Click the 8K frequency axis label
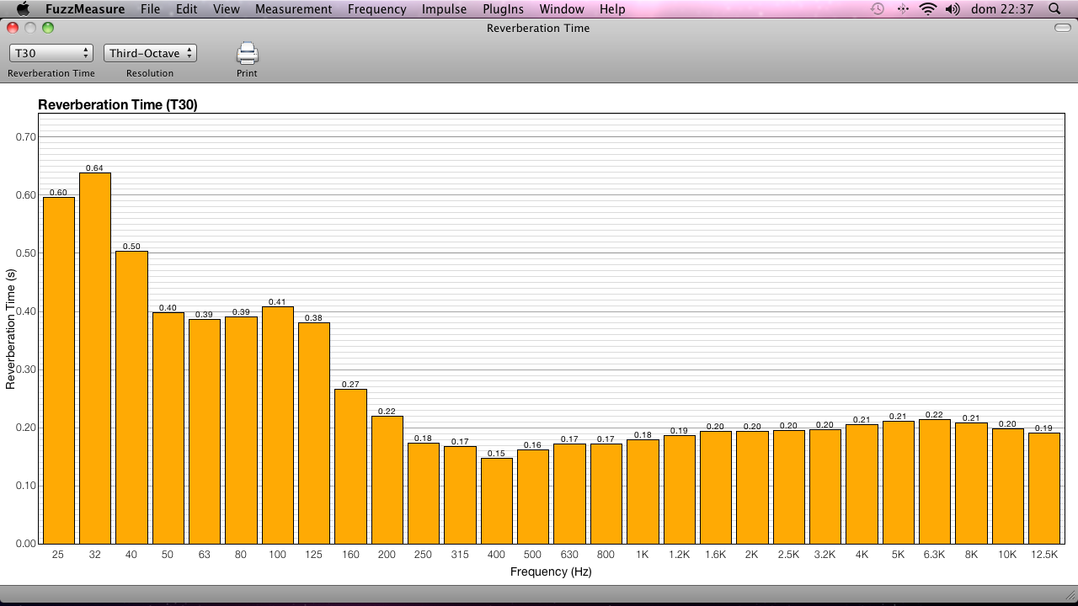This screenshot has width=1078, height=606. tap(971, 555)
